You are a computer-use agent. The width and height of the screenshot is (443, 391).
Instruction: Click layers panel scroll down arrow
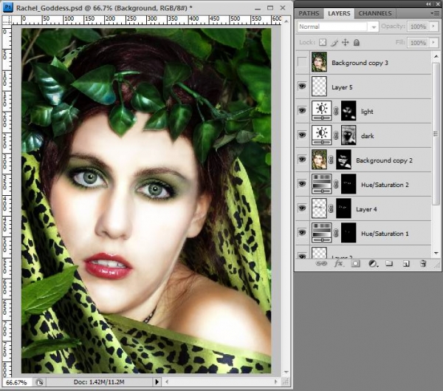click(436, 253)
